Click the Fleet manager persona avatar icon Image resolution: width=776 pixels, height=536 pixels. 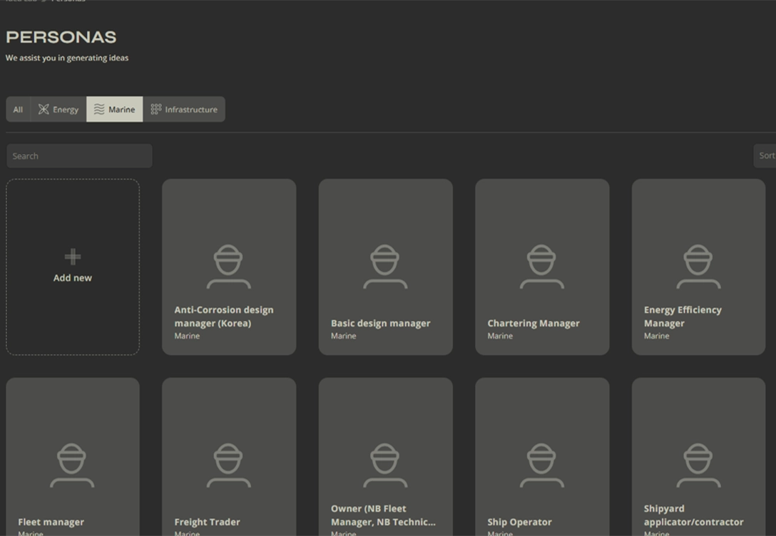[x=72, y=465]
